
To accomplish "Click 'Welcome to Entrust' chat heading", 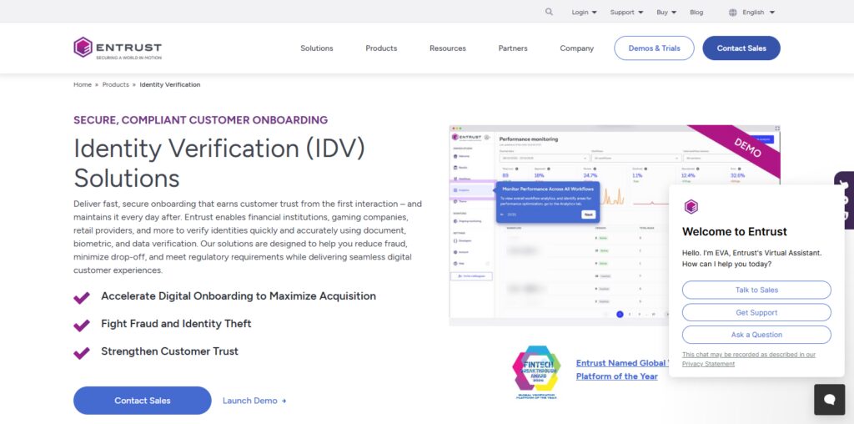I will [x=734, y=232].
